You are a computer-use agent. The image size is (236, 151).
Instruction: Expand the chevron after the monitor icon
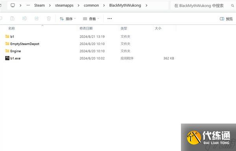[20, 5]
